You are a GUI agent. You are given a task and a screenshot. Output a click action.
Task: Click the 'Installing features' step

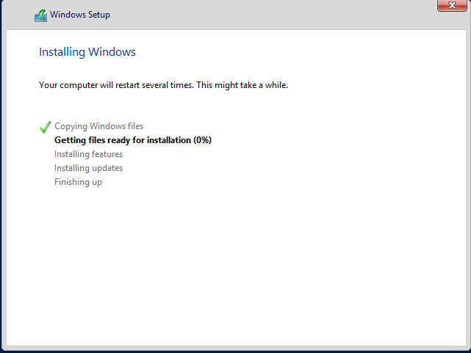[x=89, y=154]
